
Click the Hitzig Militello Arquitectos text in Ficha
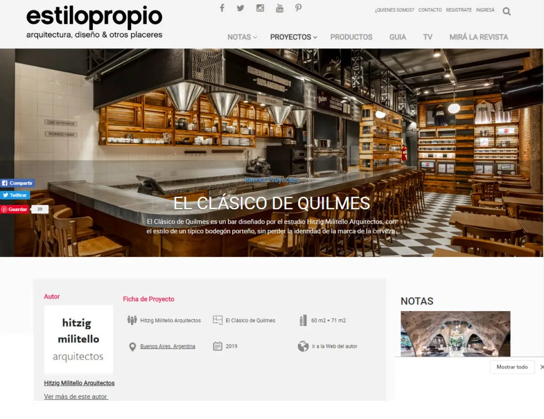(171, 321)
